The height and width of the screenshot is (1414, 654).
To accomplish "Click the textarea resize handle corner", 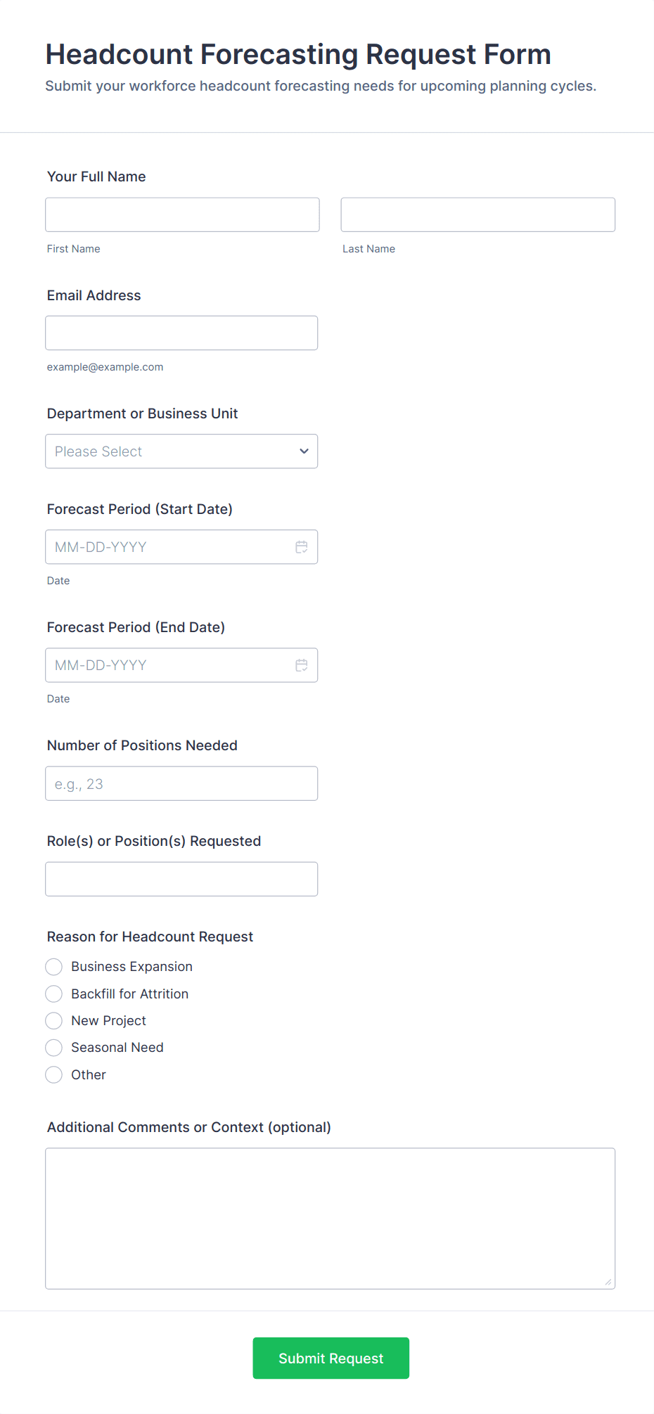I will 608,1282.
